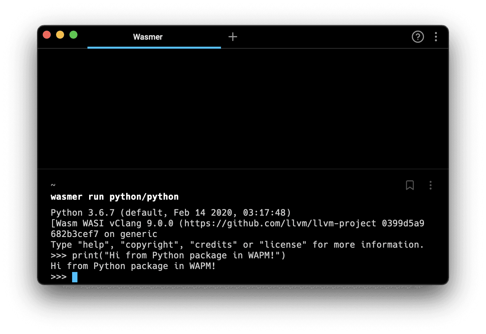
Task: Open the command block's three-dot menu
Action: click(431, 185)
